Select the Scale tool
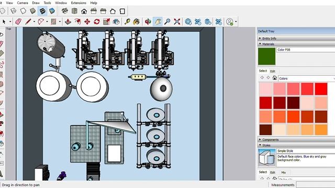This screenshot has height=188, width=335. [106, 21]
